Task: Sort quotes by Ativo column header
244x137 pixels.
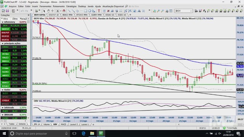Action: tap(5, 19)
